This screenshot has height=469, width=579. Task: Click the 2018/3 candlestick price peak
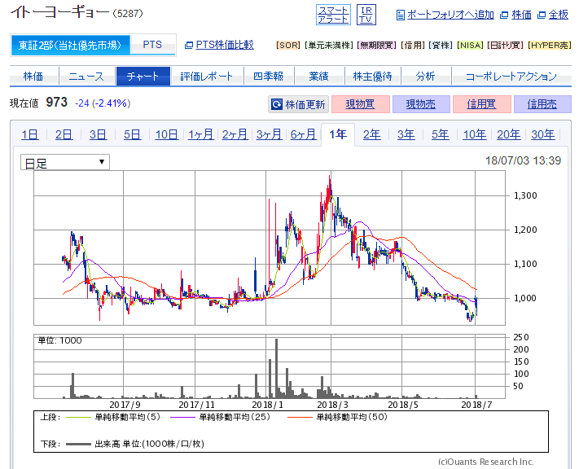[329, 188]
